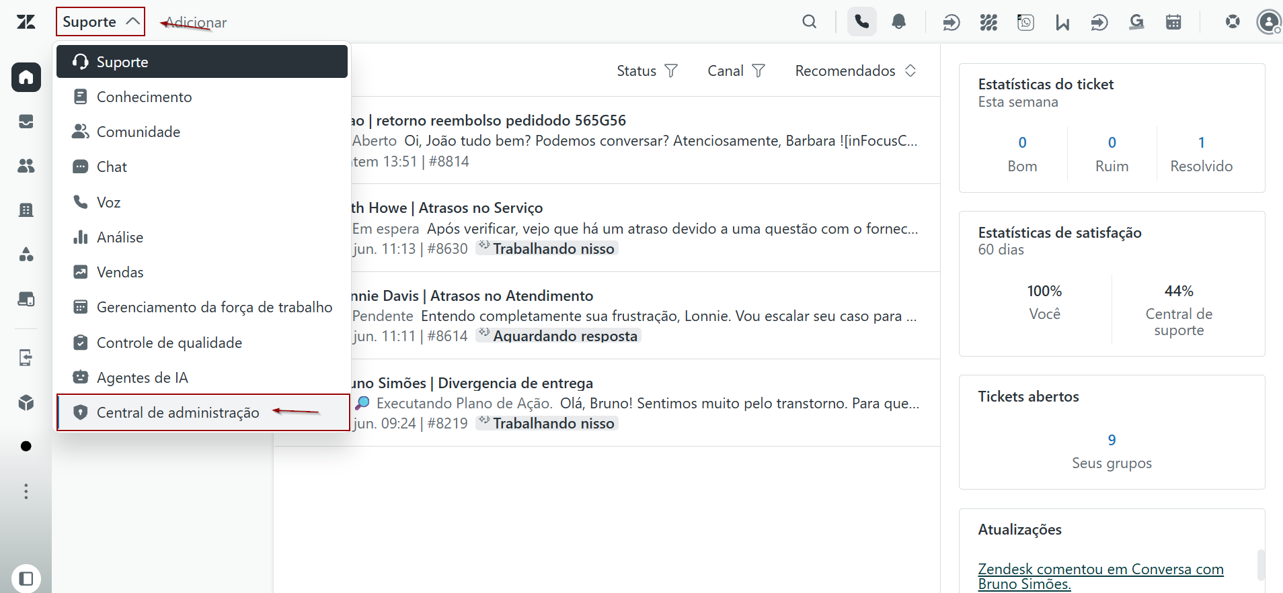Open the help lifebuoy icon
The image size is (1283, 593).
pyautogui.click(x=1233, y=22)
